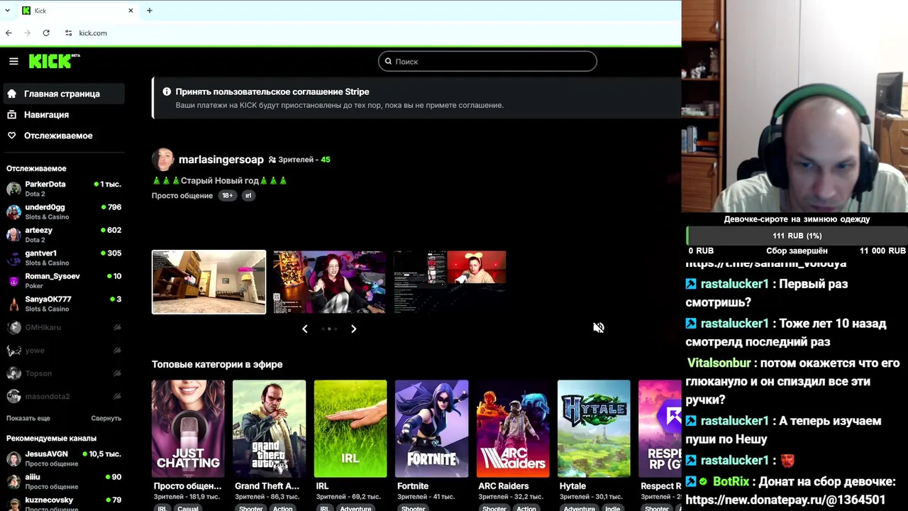Click donation goal progress bar
Image resolution: width=908 pixels, height=511 pixels.
(797, 236)
